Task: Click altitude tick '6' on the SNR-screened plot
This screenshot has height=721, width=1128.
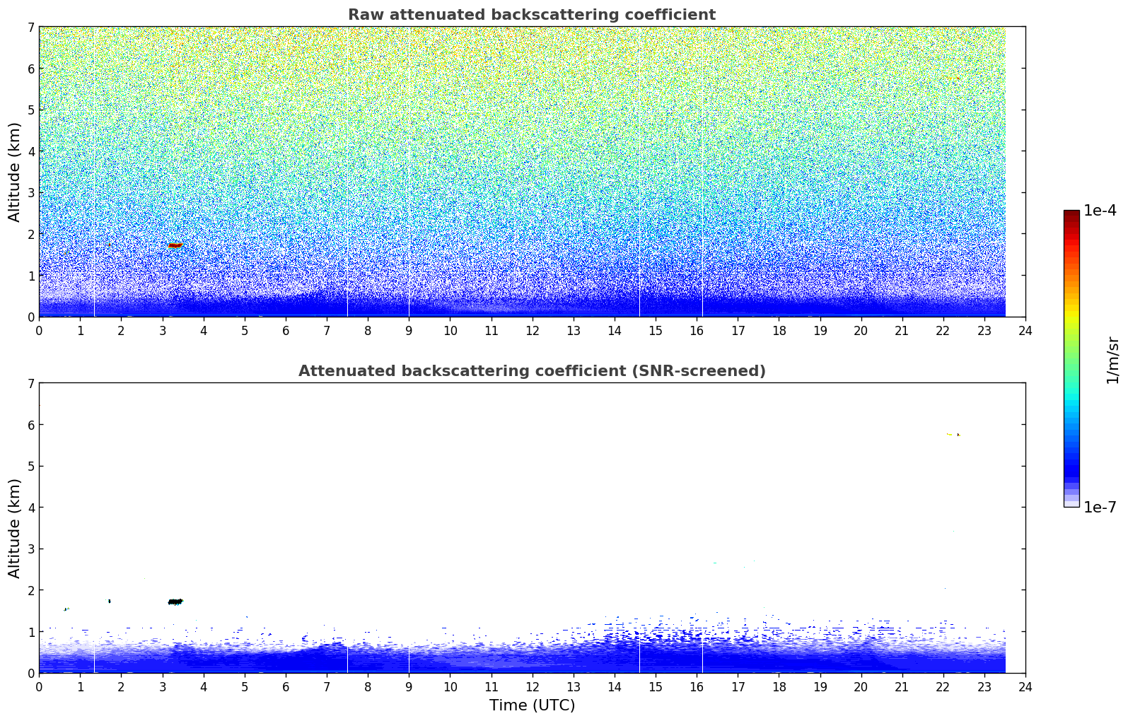Action: tap(31, 426)
